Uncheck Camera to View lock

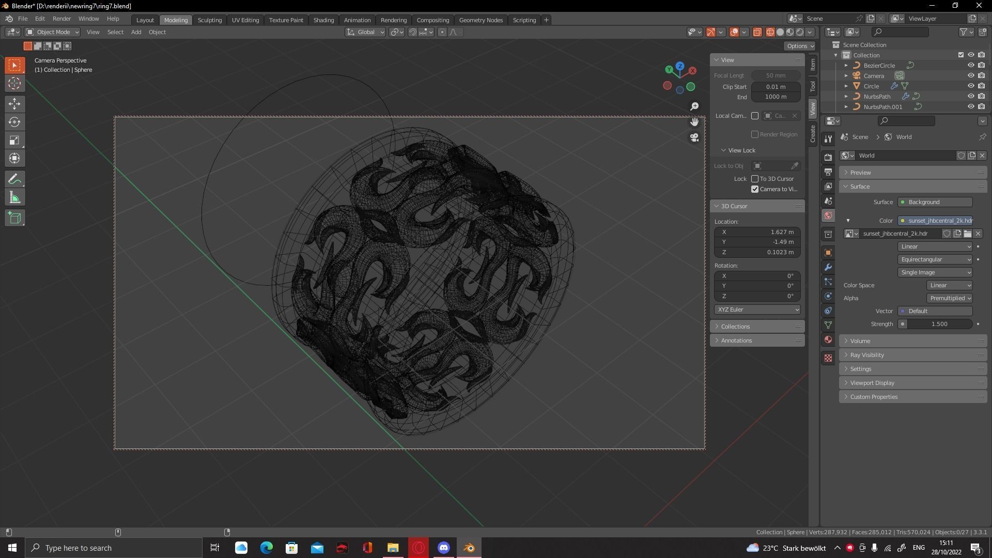coord(755,189)
